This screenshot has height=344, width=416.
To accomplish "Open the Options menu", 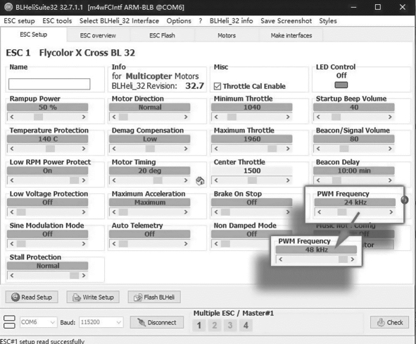I will [x=179, y=20].
